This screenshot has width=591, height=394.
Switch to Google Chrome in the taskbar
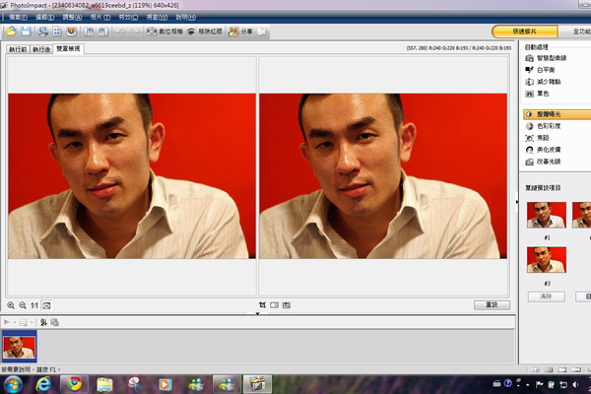74,384
